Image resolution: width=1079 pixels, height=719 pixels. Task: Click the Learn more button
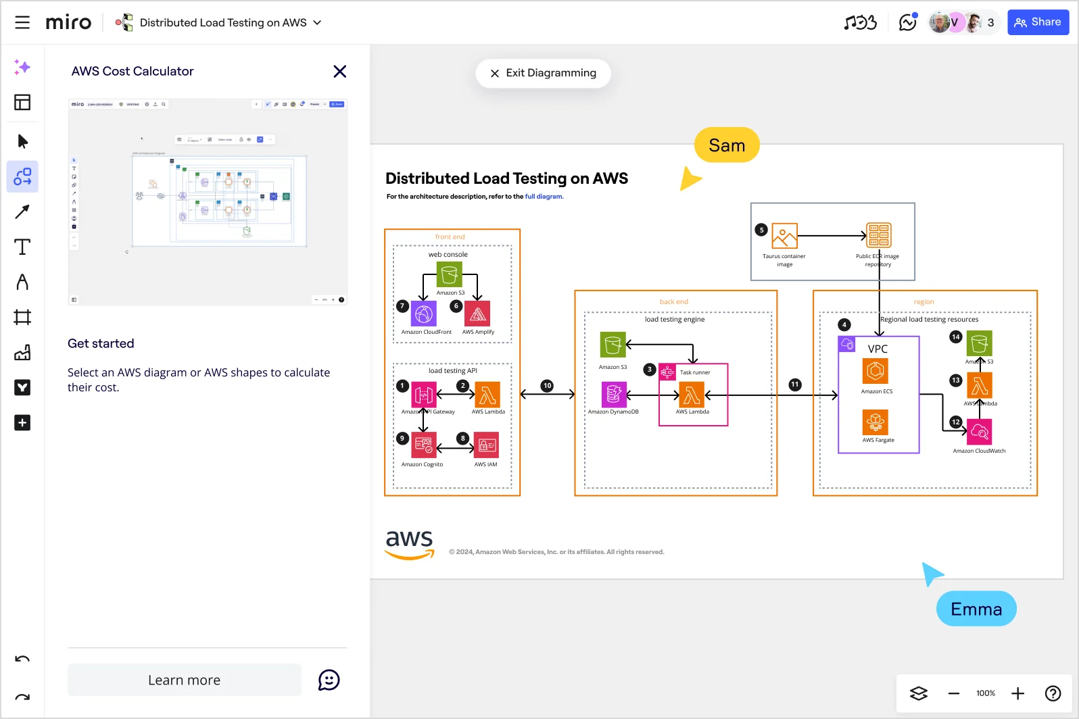[185, 680]
